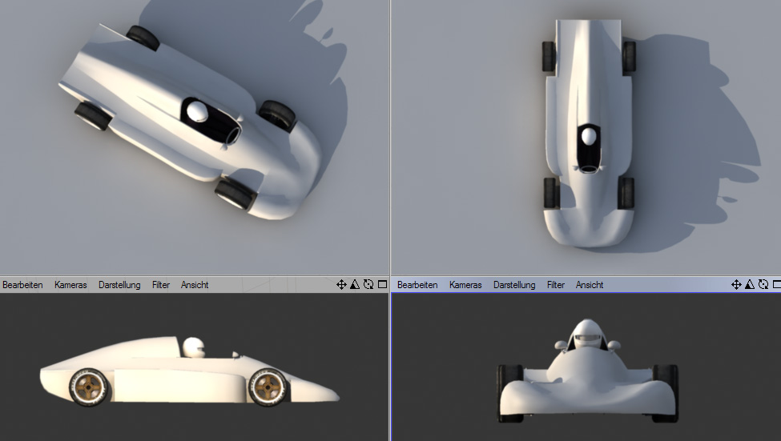
Task: Open the Filter menu of the front view
Action: tap(556, 285)
